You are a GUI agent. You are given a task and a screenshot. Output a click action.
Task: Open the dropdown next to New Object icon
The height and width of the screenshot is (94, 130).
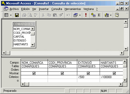111,15
